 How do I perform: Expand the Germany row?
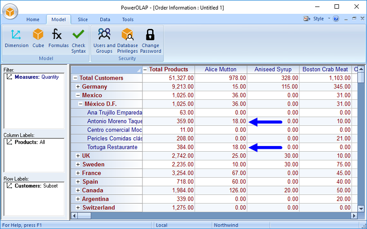[x=78, y=86]
